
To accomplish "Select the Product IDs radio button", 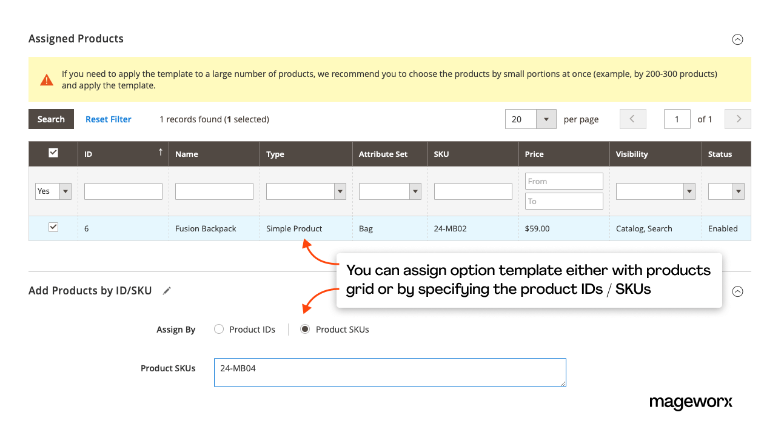I will click(x=218, y=329).
